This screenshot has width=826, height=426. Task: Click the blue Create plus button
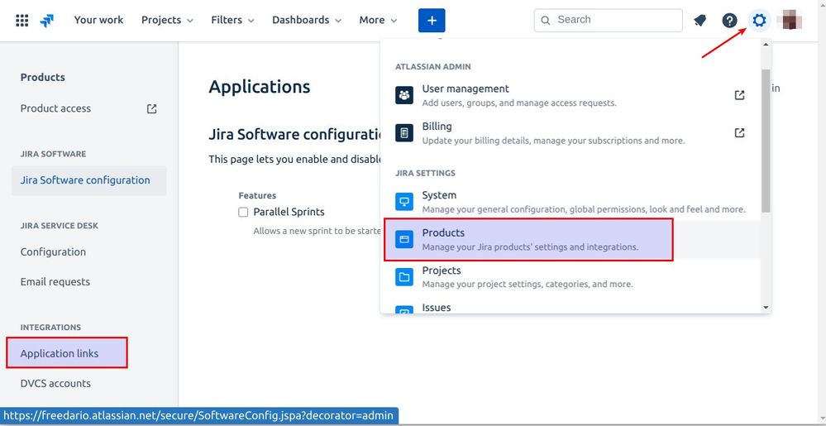click(x=432, y=21)
